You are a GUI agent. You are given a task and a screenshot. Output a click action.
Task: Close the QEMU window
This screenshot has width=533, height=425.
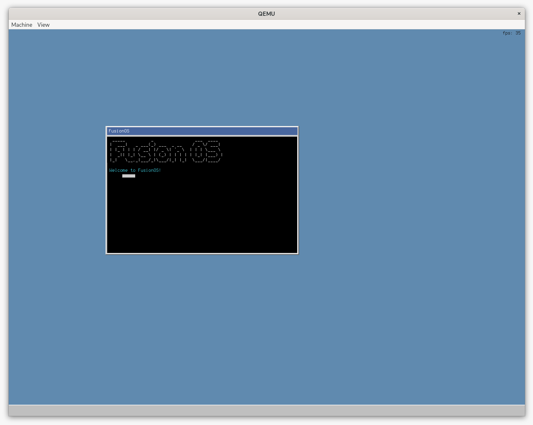(519, 14)
